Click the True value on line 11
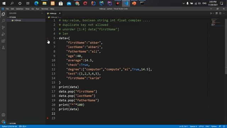Image resolution: width=227 pixels, height=128 pixels. point(84,65)
